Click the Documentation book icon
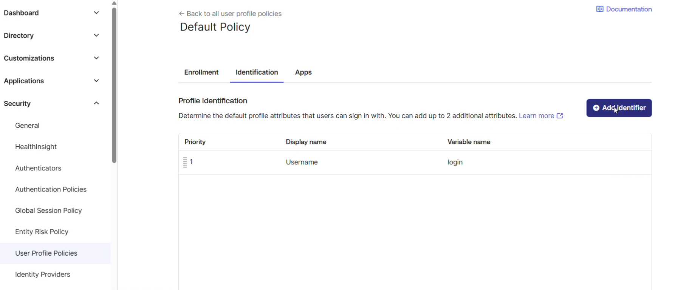The image size is (678, 290). pos(599,9)
